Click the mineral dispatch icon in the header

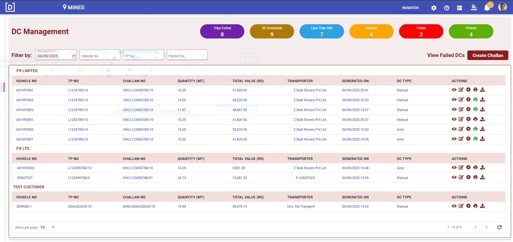tap(474, 7)
